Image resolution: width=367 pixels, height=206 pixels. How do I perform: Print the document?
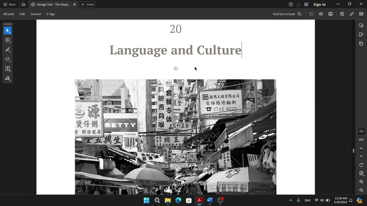coord(330,14)
